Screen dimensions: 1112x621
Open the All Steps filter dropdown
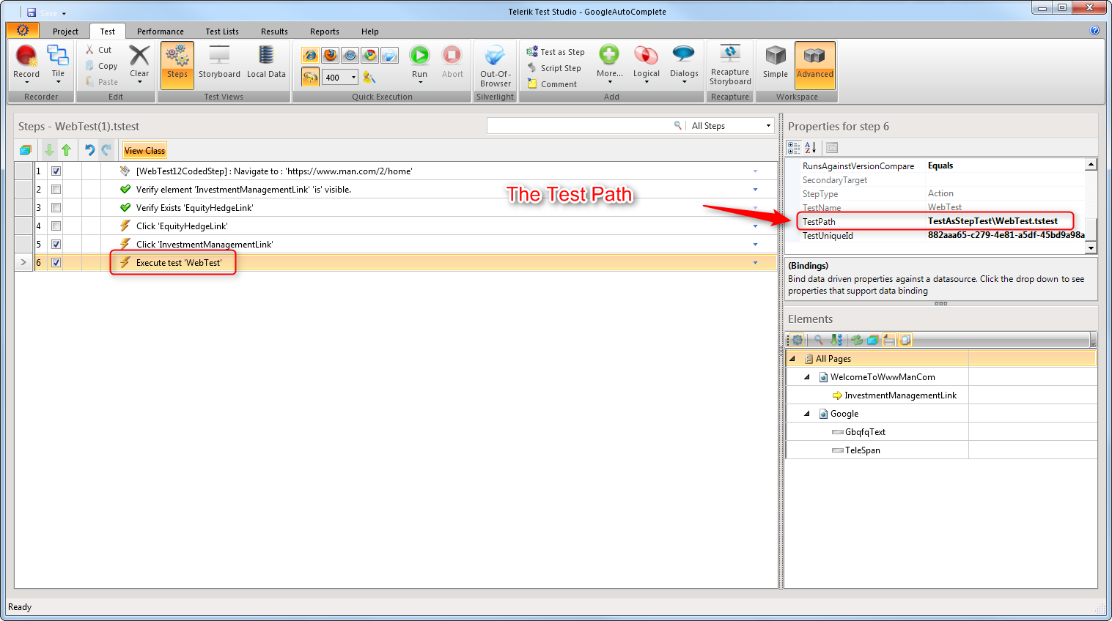coord(768,126)
